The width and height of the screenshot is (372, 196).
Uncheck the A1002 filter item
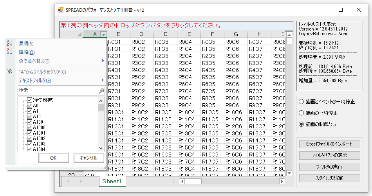29,138
